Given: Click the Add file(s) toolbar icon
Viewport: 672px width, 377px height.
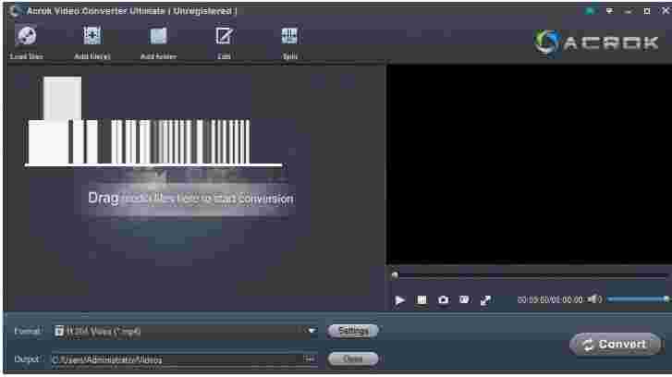Looking at the screenshot, I should pyautogui.click(x=92, y=36).
